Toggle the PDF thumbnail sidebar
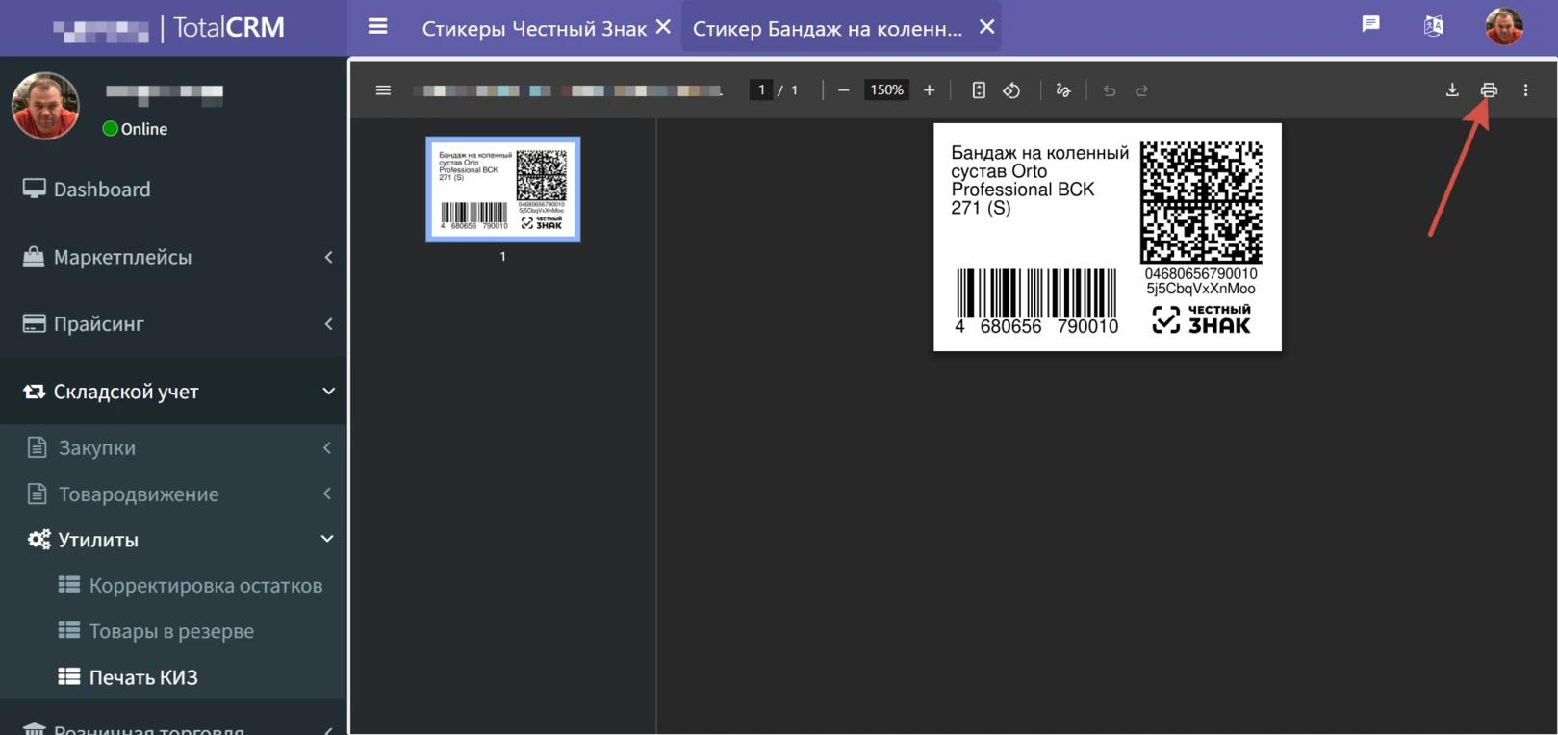This screenshot has width=1558, height=735. pos(383,90)
